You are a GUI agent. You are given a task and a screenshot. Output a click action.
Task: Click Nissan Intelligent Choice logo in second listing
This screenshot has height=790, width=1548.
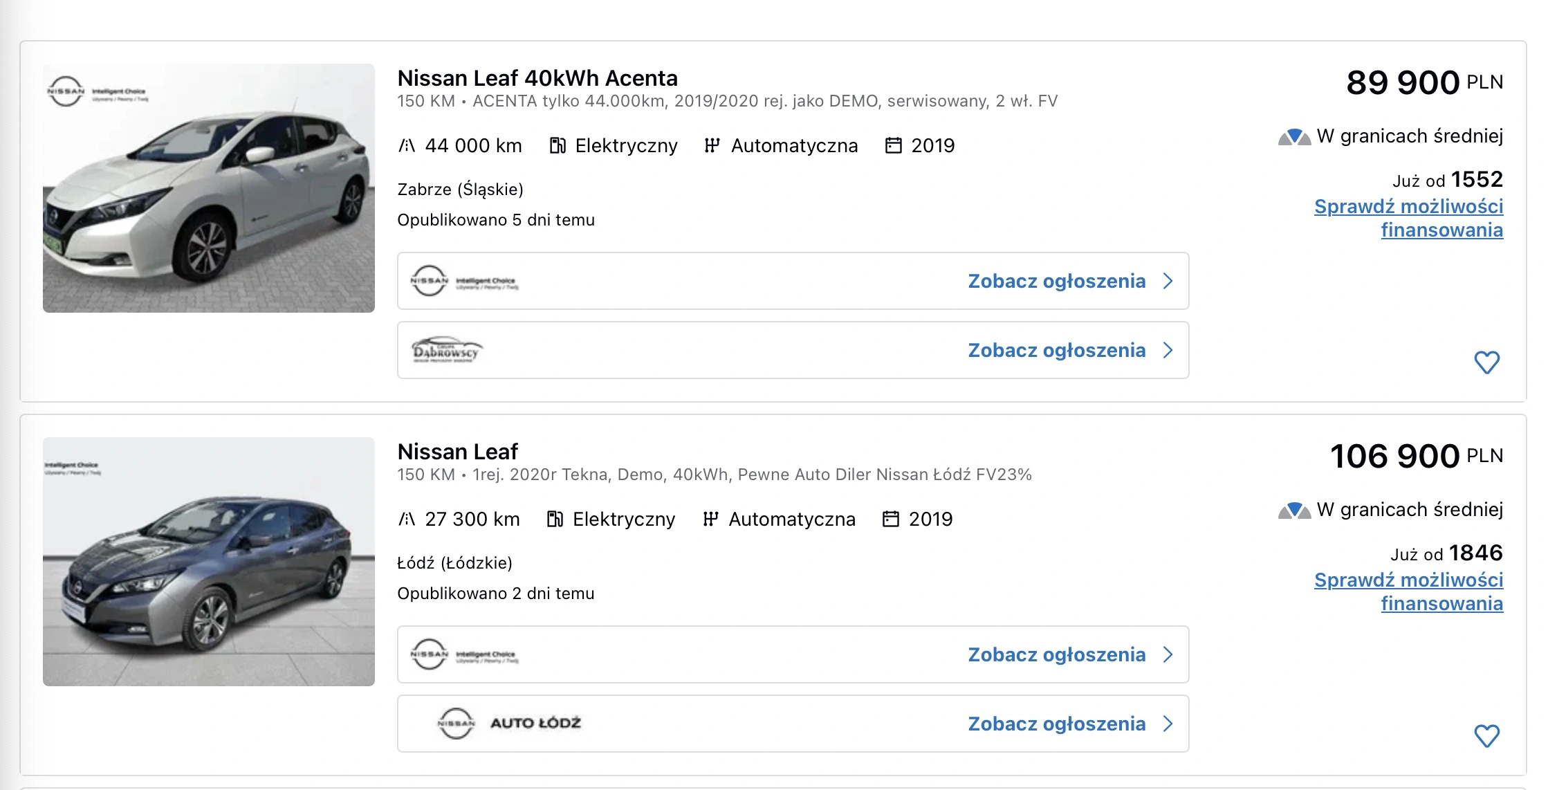(464, 654)
